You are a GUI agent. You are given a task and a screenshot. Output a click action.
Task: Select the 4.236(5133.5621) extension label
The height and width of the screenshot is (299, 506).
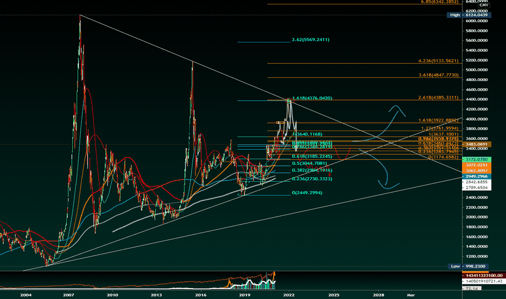[438, 61]
